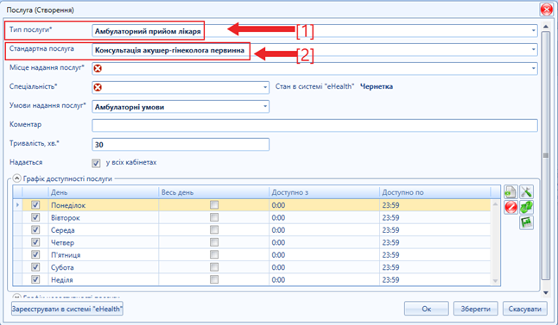The image size is (558, 325).
Task: Click the П'ятниця day name cell
Action: 103,254
